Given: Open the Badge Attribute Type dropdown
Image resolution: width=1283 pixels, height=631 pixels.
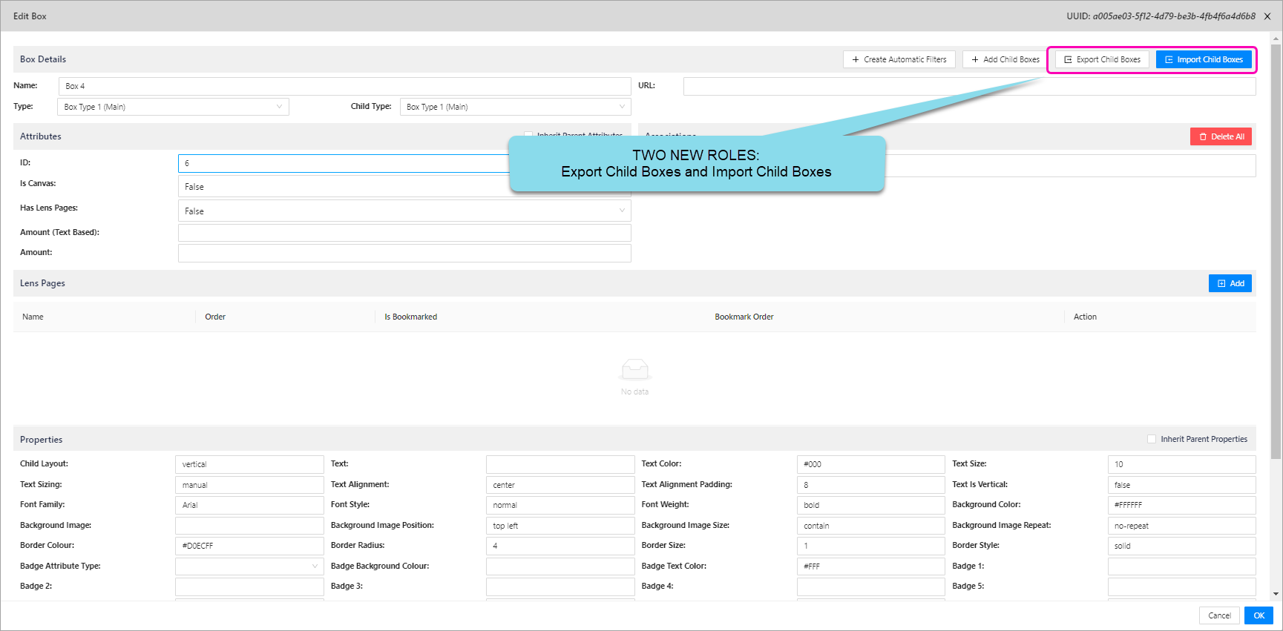Looking at the screenshot, I should (x=249, y=566).
